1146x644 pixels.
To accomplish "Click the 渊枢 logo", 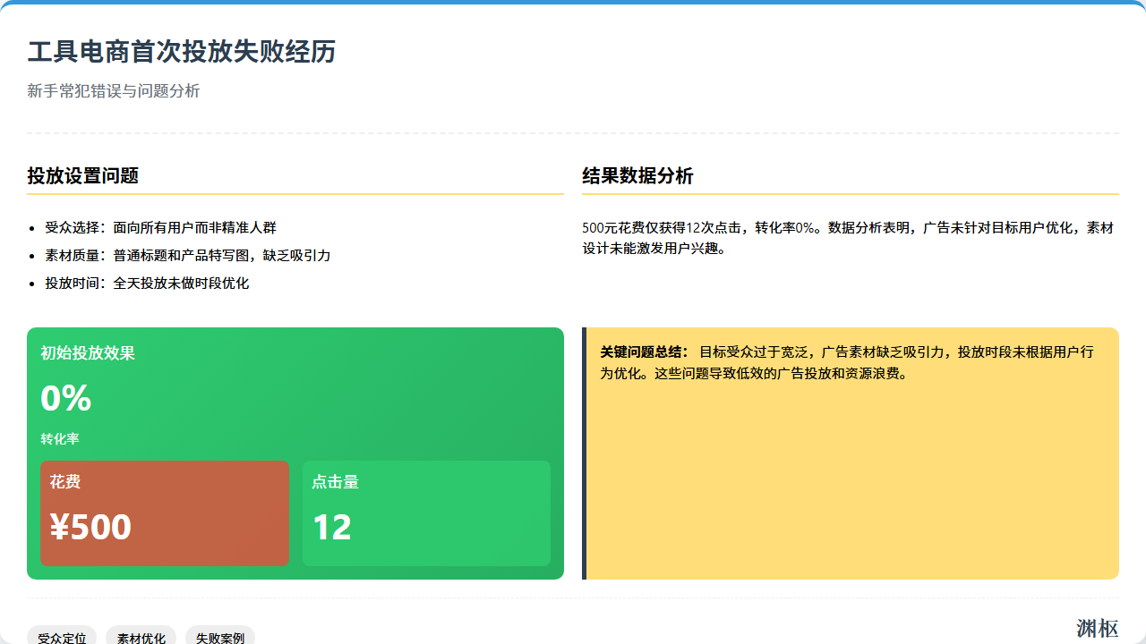I will (1097, 629).
